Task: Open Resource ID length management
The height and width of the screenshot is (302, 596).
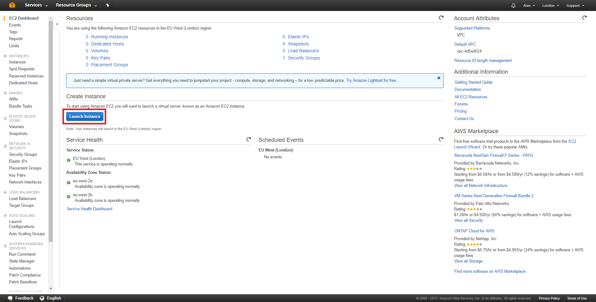Action: pyautogui.click(x=483, y=61)
